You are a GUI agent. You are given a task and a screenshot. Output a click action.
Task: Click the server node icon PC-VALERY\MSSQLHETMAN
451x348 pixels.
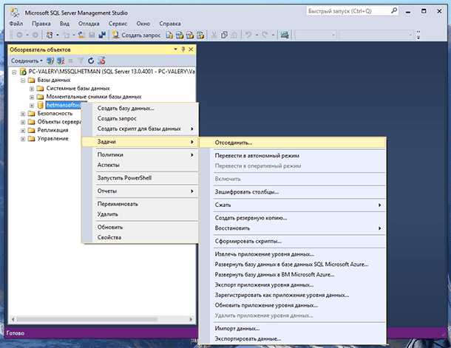point(23,72)
